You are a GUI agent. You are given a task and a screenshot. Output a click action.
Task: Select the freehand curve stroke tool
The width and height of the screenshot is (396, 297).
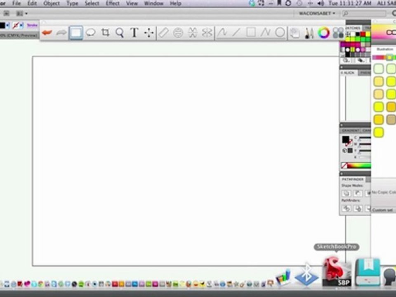222,33
